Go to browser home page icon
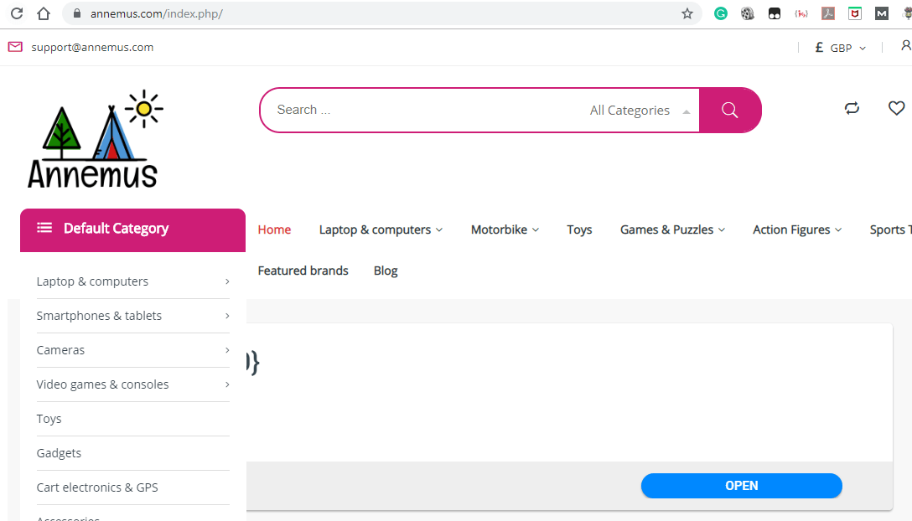 44,13
